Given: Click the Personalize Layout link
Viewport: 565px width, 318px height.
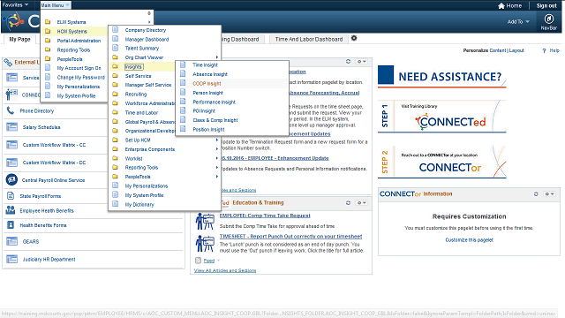Looking at the screenshot, I should tap(516, 50).
